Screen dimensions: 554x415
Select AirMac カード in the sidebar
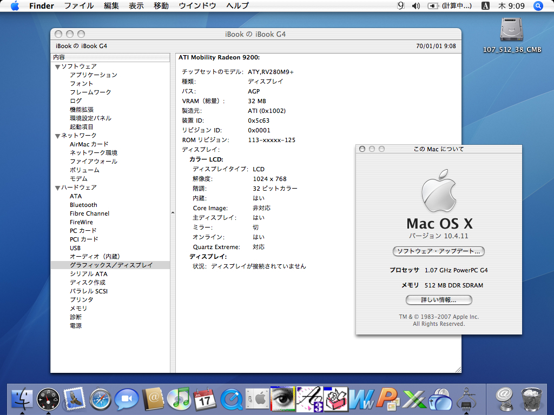89,144
